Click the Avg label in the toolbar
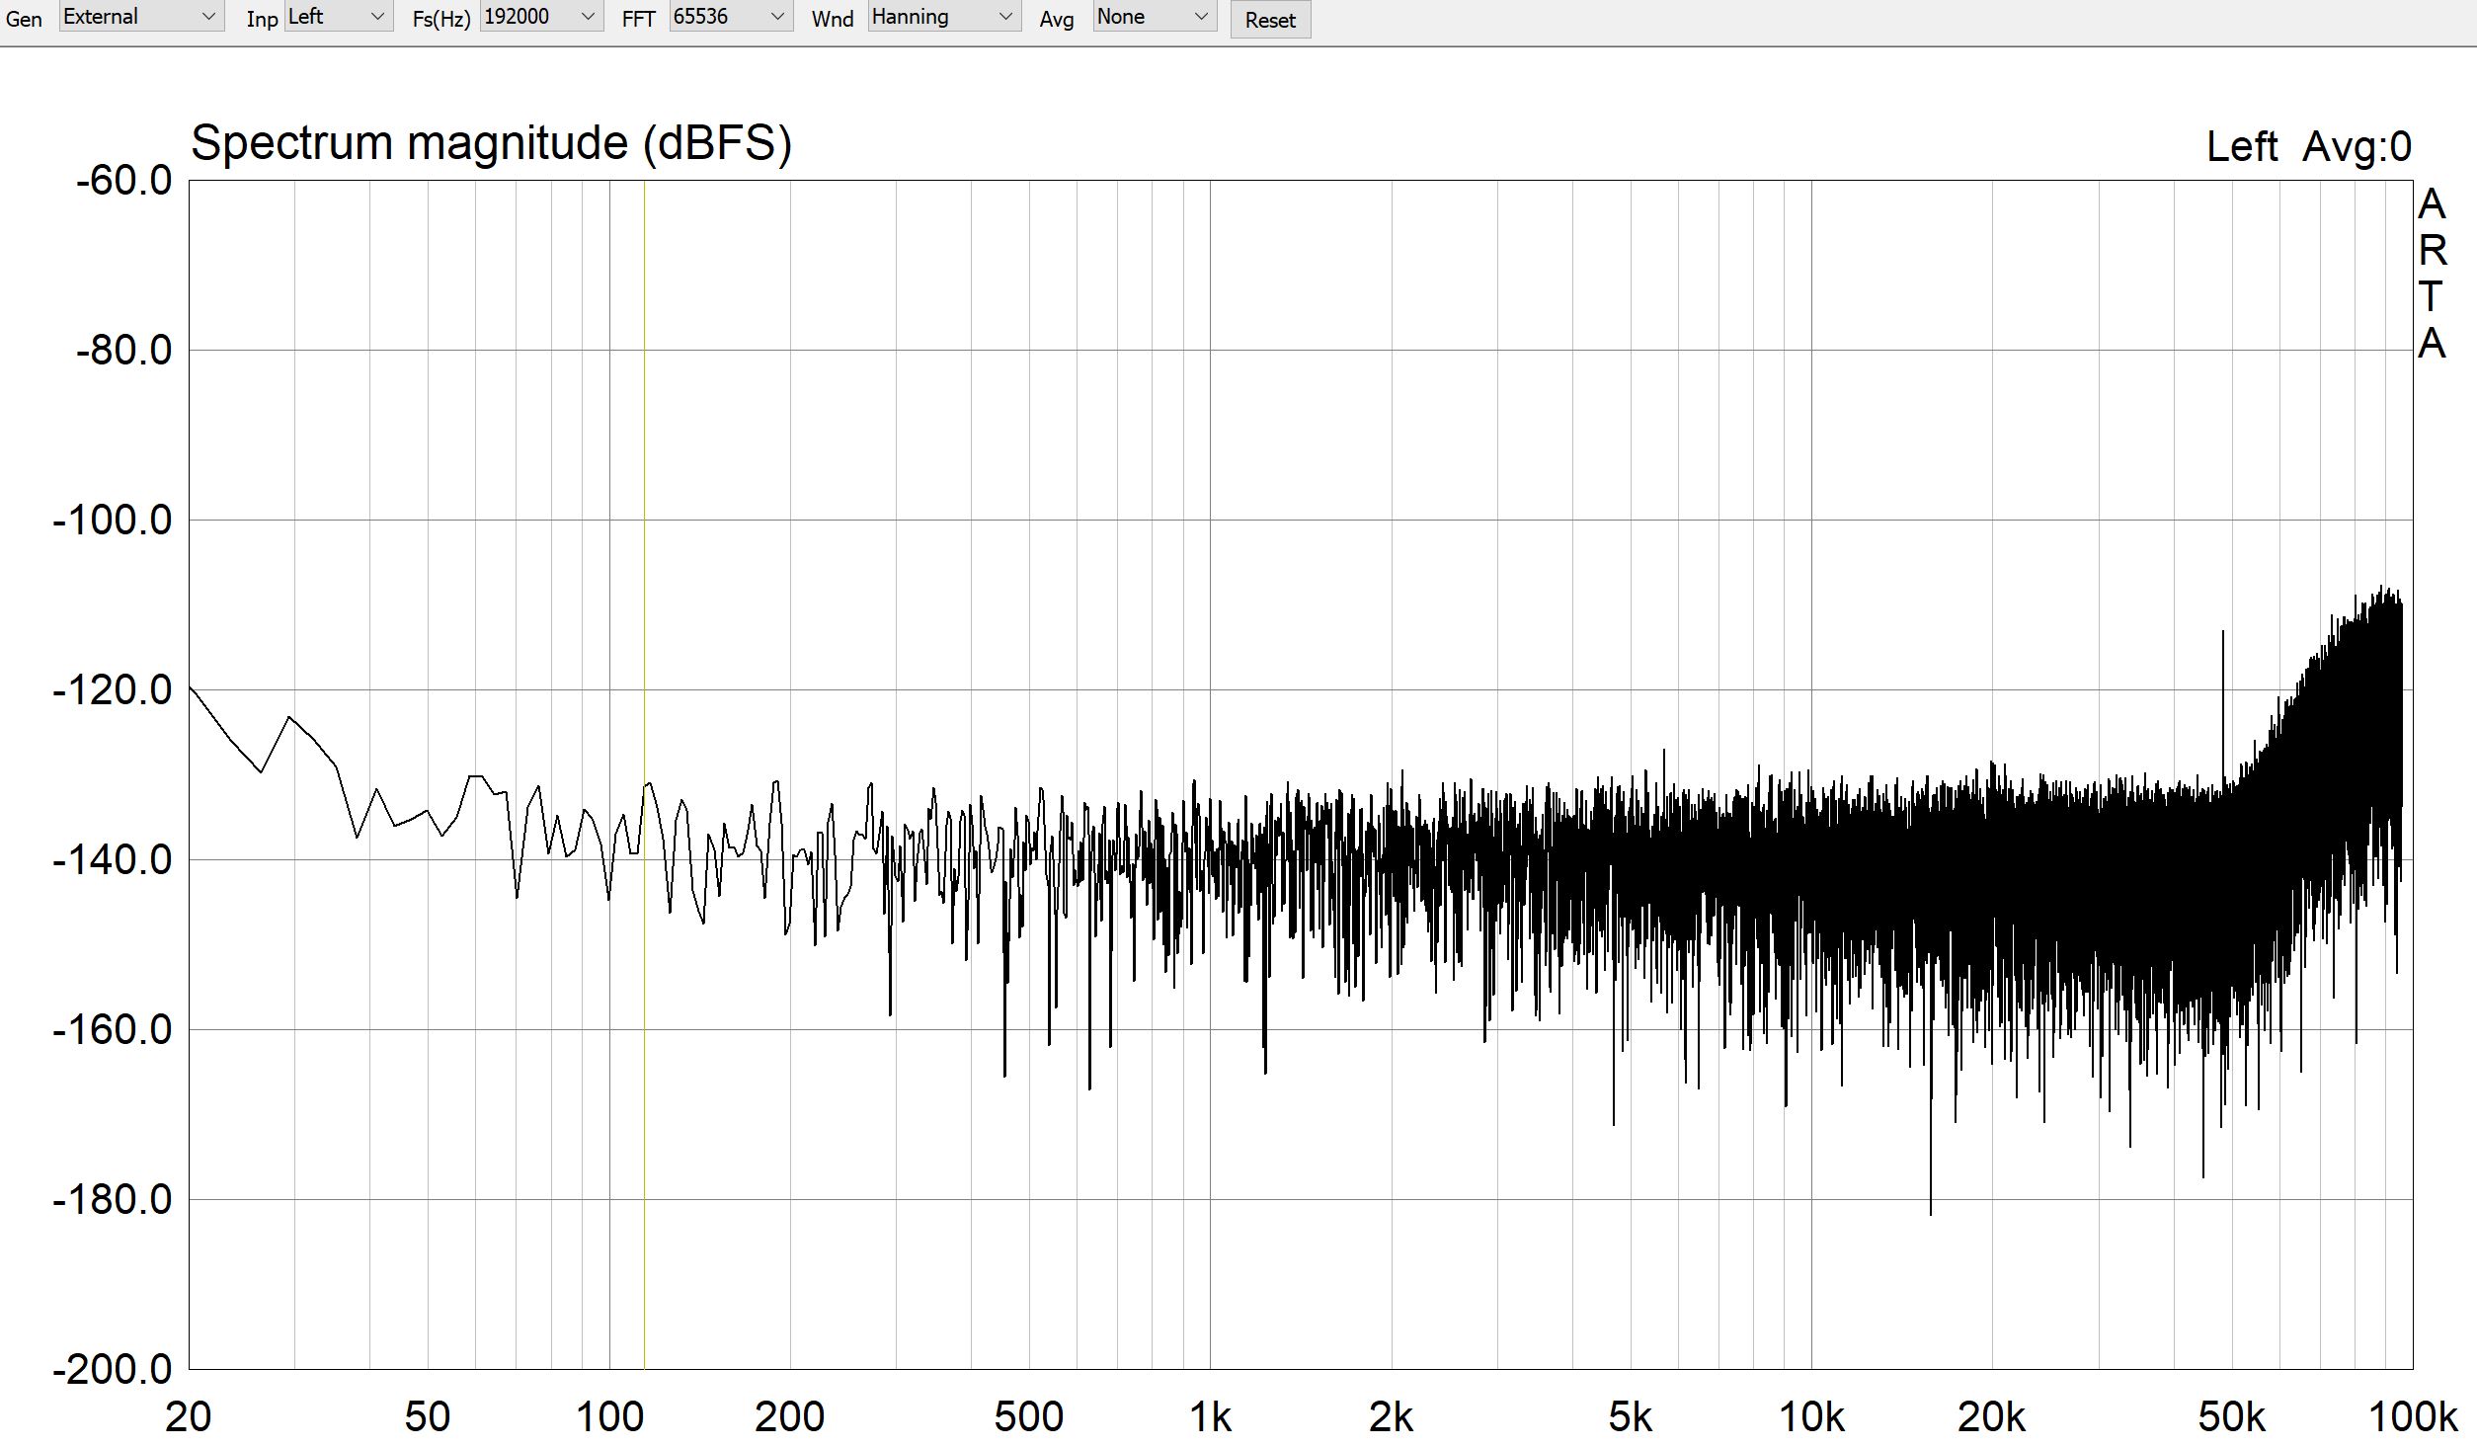This screenshot has width=2477, height=1447. (x=1057, y=19)
